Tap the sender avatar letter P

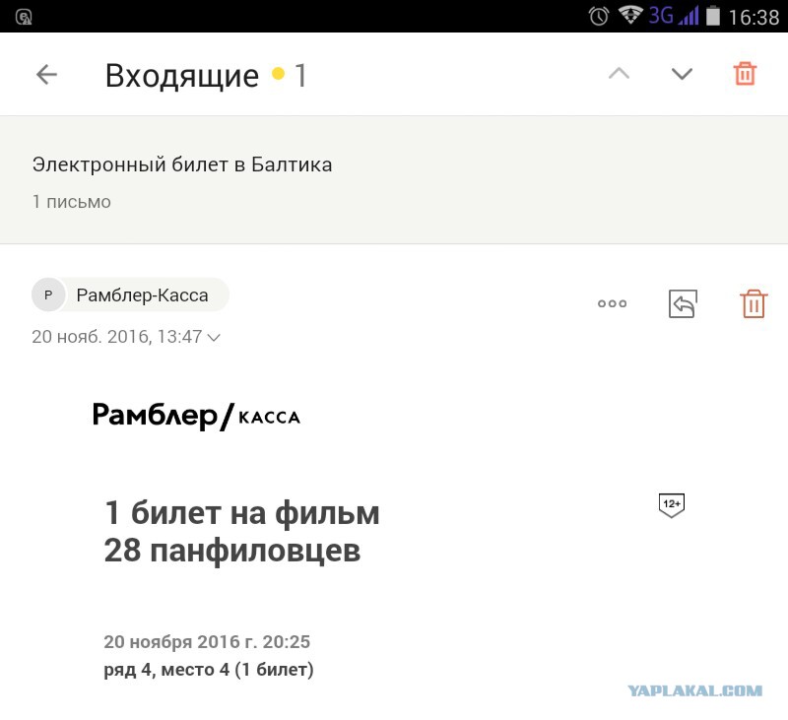(48, 295)
